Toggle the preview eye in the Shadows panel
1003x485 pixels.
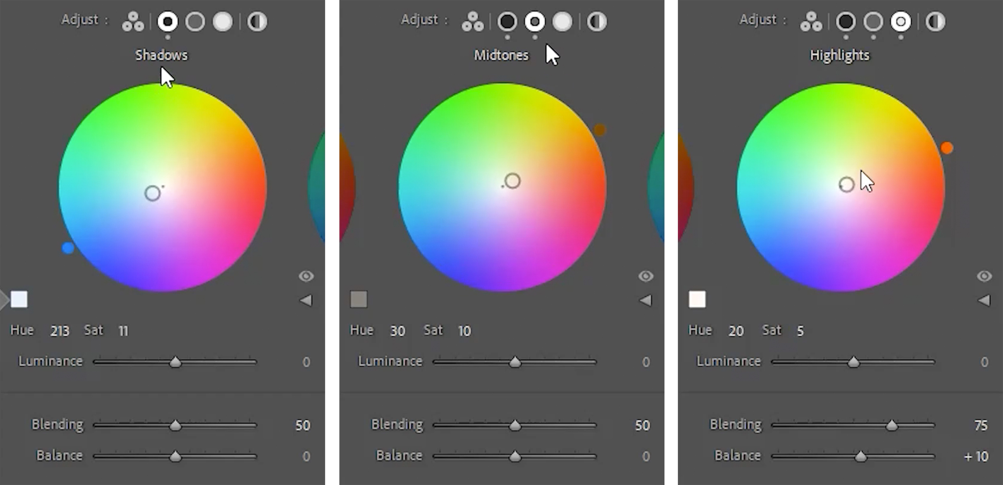click(x=306, y=276)
